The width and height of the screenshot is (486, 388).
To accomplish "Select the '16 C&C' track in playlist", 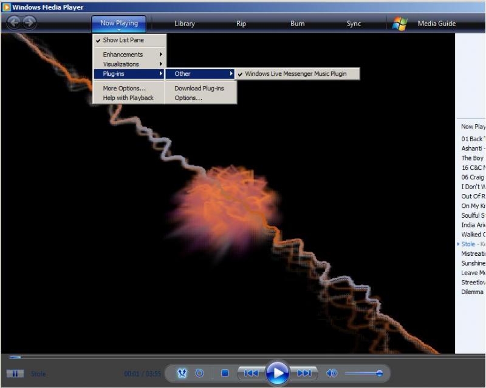I will (x=473, y=168).
